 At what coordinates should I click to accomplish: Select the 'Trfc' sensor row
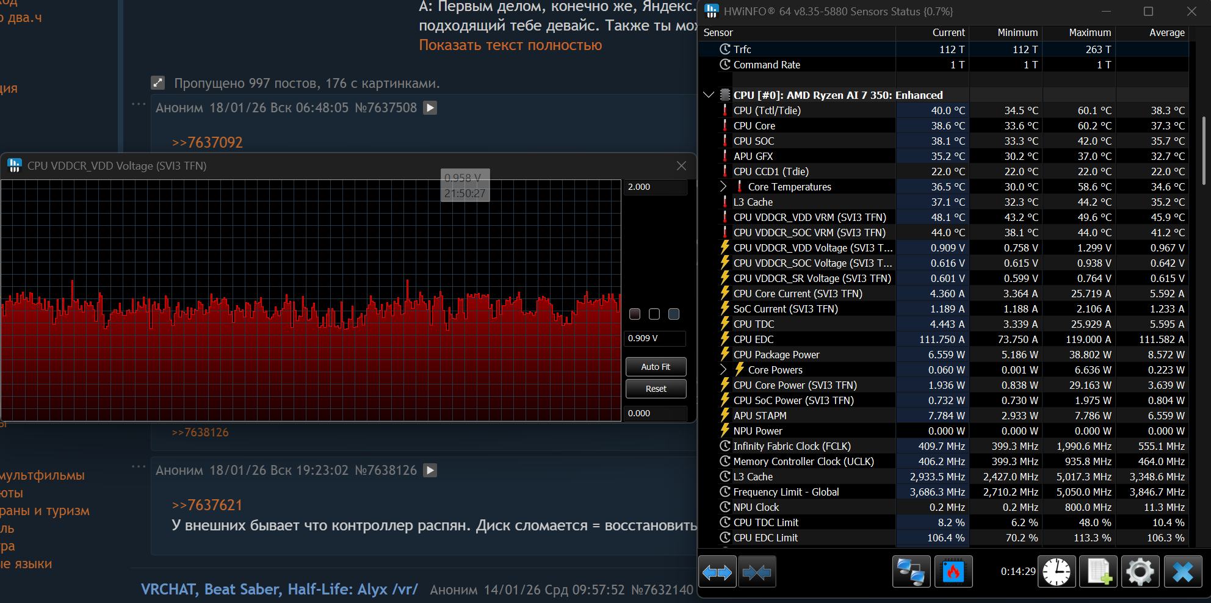pyautogui.click(x=944, y=49)
